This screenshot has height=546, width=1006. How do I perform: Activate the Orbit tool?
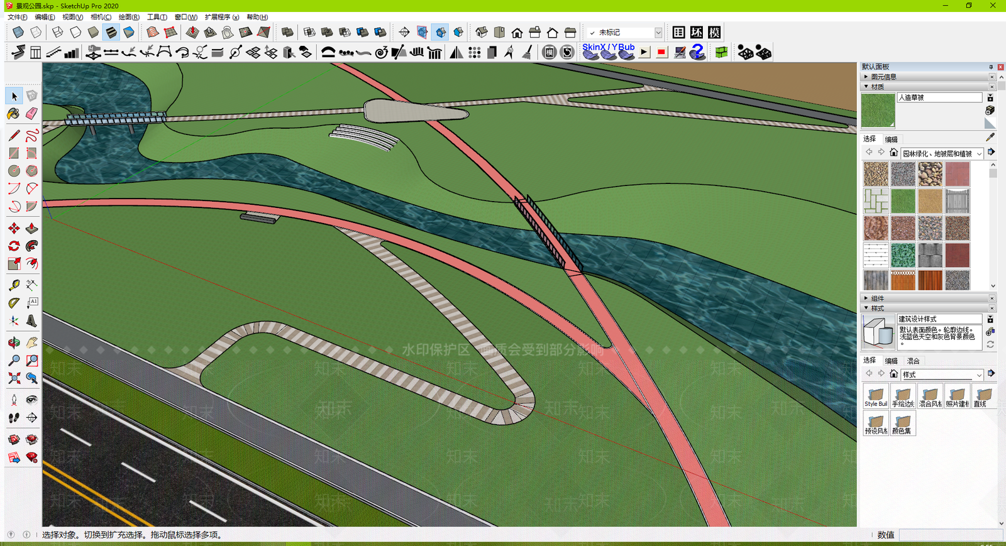14,342
